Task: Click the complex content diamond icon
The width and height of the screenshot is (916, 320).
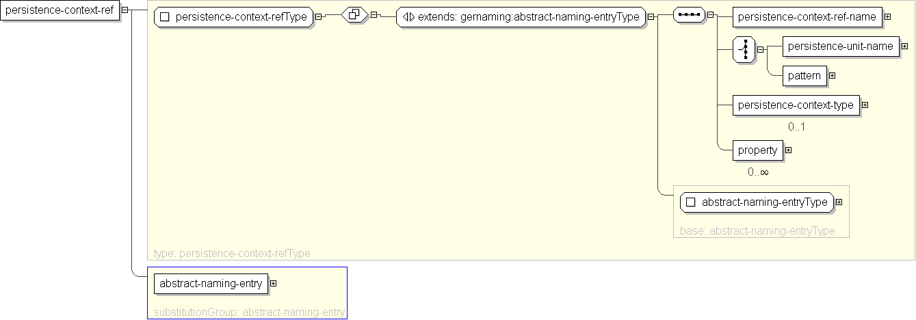Action: 355,15
